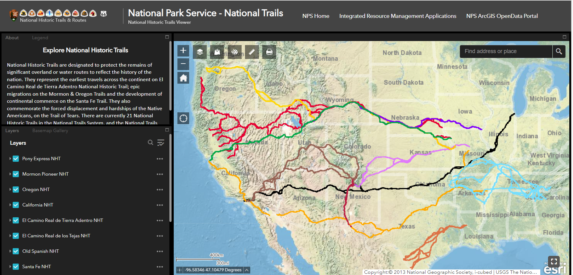Open the Basemap Gallery tab

(x=50, y=131)
